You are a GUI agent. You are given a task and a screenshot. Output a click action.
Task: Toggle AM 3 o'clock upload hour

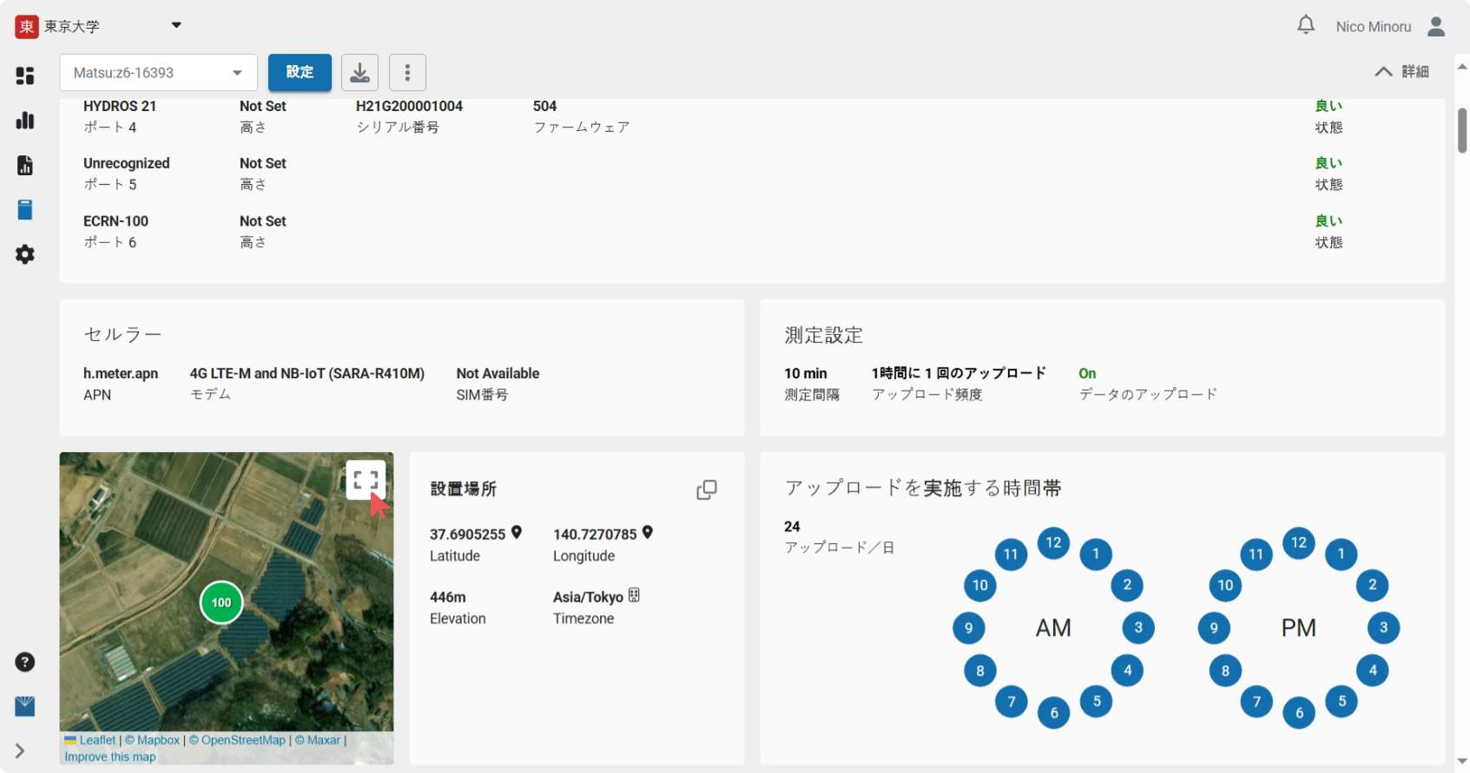click(x=1138, y=627)
